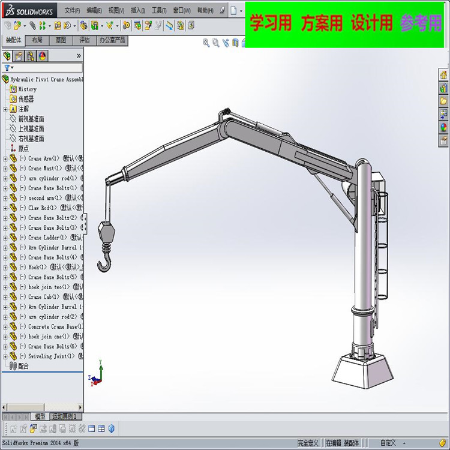Screen dimensions: 450x450
Task: Click the Zoom to Fit icon
Action: coord(206,43)
